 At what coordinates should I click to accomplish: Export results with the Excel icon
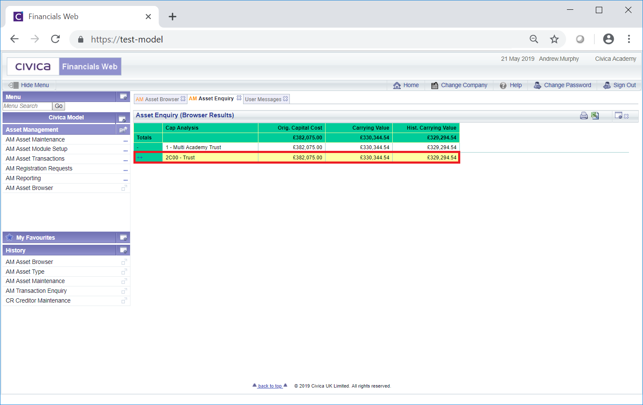pos(595,116)
